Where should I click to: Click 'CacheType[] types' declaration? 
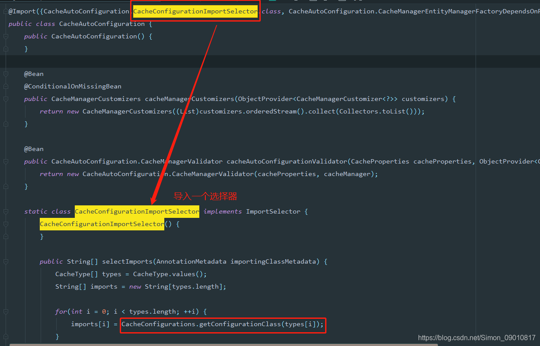pyautogui.click(x=88, y=274)
